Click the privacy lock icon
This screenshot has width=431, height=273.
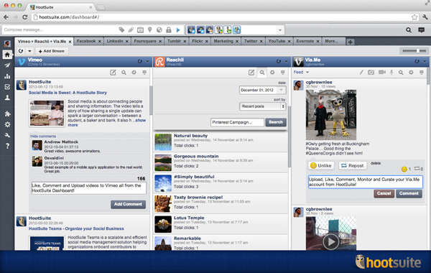click(169, 29)
